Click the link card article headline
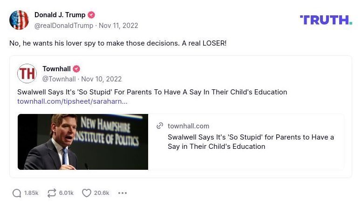This screenshot has height=207, width=362. pyautogui.click(x=251, y=142)
